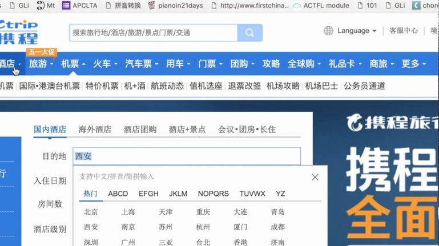Open 机场攻略 submenu link
Viewport: 439px width, 246px height.
(283, 86)
